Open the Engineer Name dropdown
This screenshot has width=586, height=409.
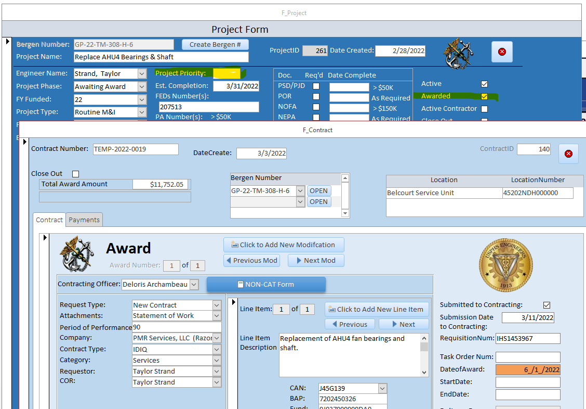pyautogui.click(x=142, y=74)
